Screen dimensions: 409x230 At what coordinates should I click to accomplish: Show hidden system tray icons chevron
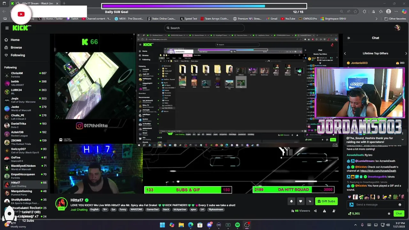coord(356,225)
